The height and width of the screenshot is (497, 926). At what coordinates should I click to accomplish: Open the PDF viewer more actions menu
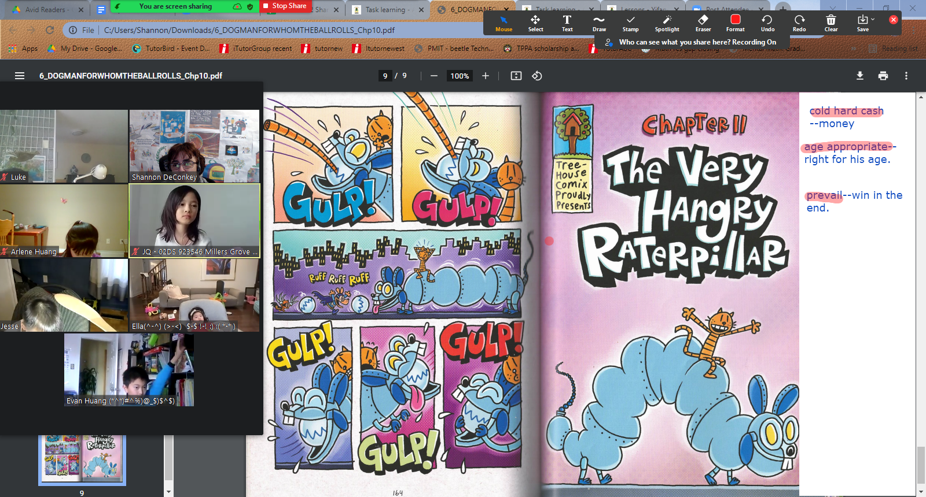click(906, 76)
